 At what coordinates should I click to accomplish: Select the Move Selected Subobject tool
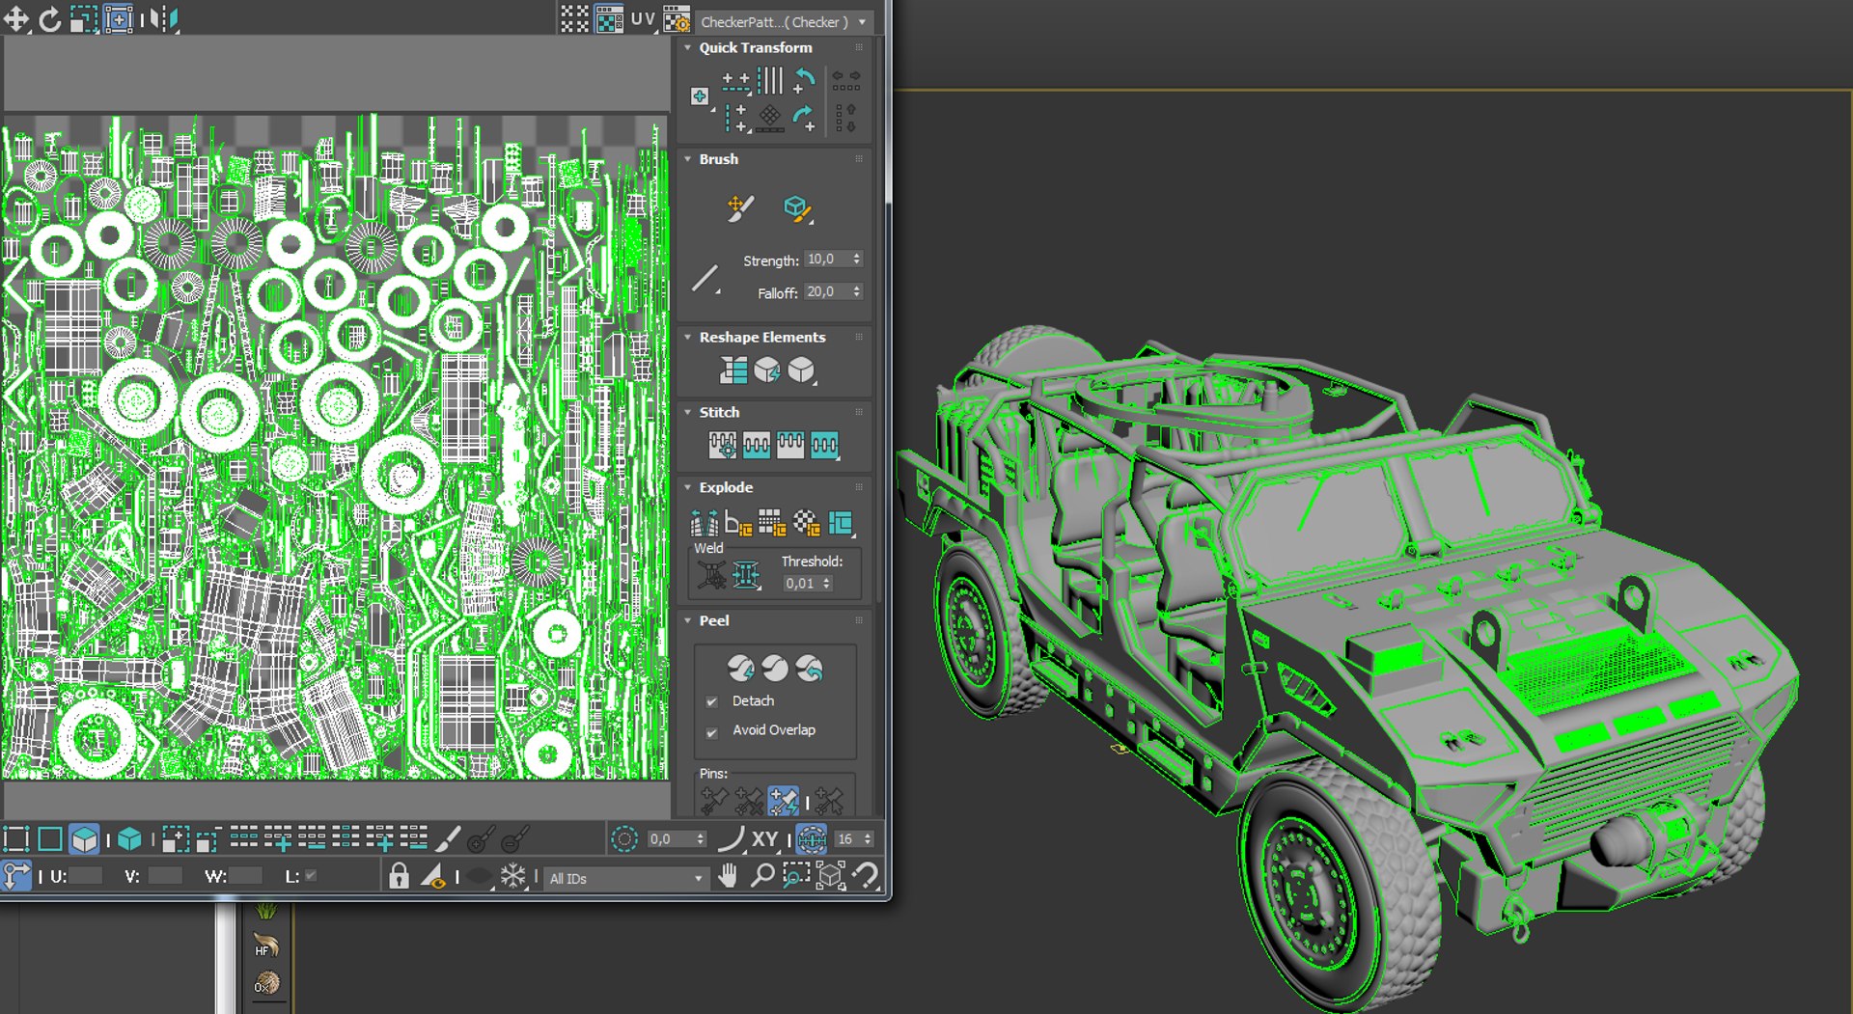point(16,18)
